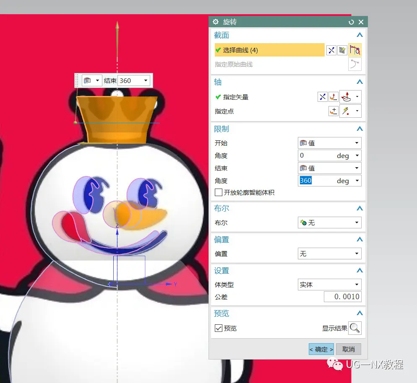Collapse the 预览 section
417x383 pixels.
coord(360,313)
